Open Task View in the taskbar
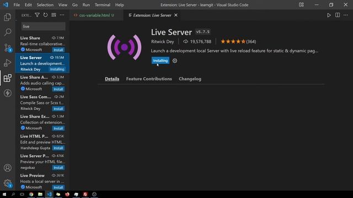353x198 pixels. (22, 194)
